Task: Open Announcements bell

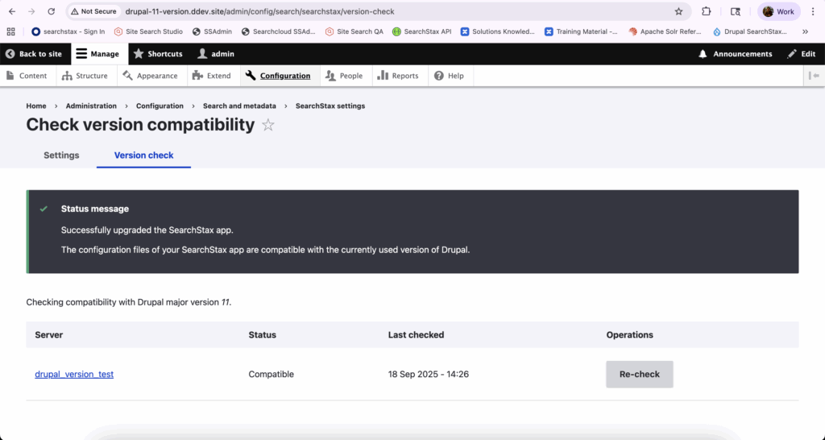Action: tap(735, 54)
